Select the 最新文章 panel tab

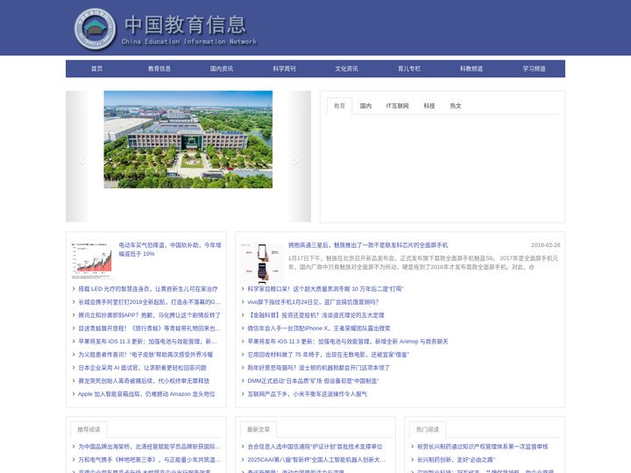(x=259, y=429)
